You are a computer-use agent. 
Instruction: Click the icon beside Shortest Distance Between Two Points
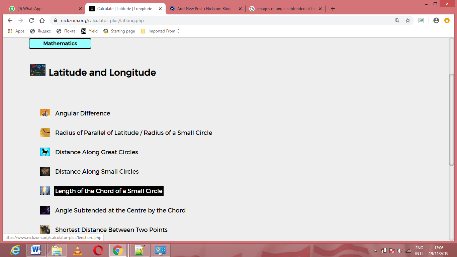click(45, 230)
